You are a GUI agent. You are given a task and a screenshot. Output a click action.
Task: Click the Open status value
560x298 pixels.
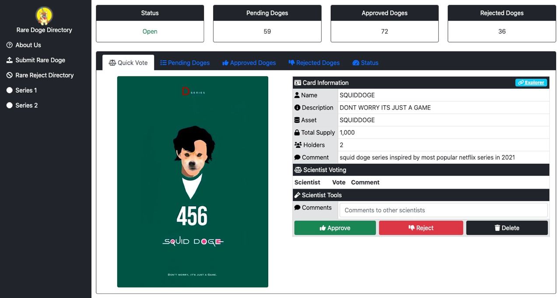[150, 31]
